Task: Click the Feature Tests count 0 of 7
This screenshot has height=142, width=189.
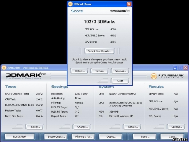Action: pos(39,111)
